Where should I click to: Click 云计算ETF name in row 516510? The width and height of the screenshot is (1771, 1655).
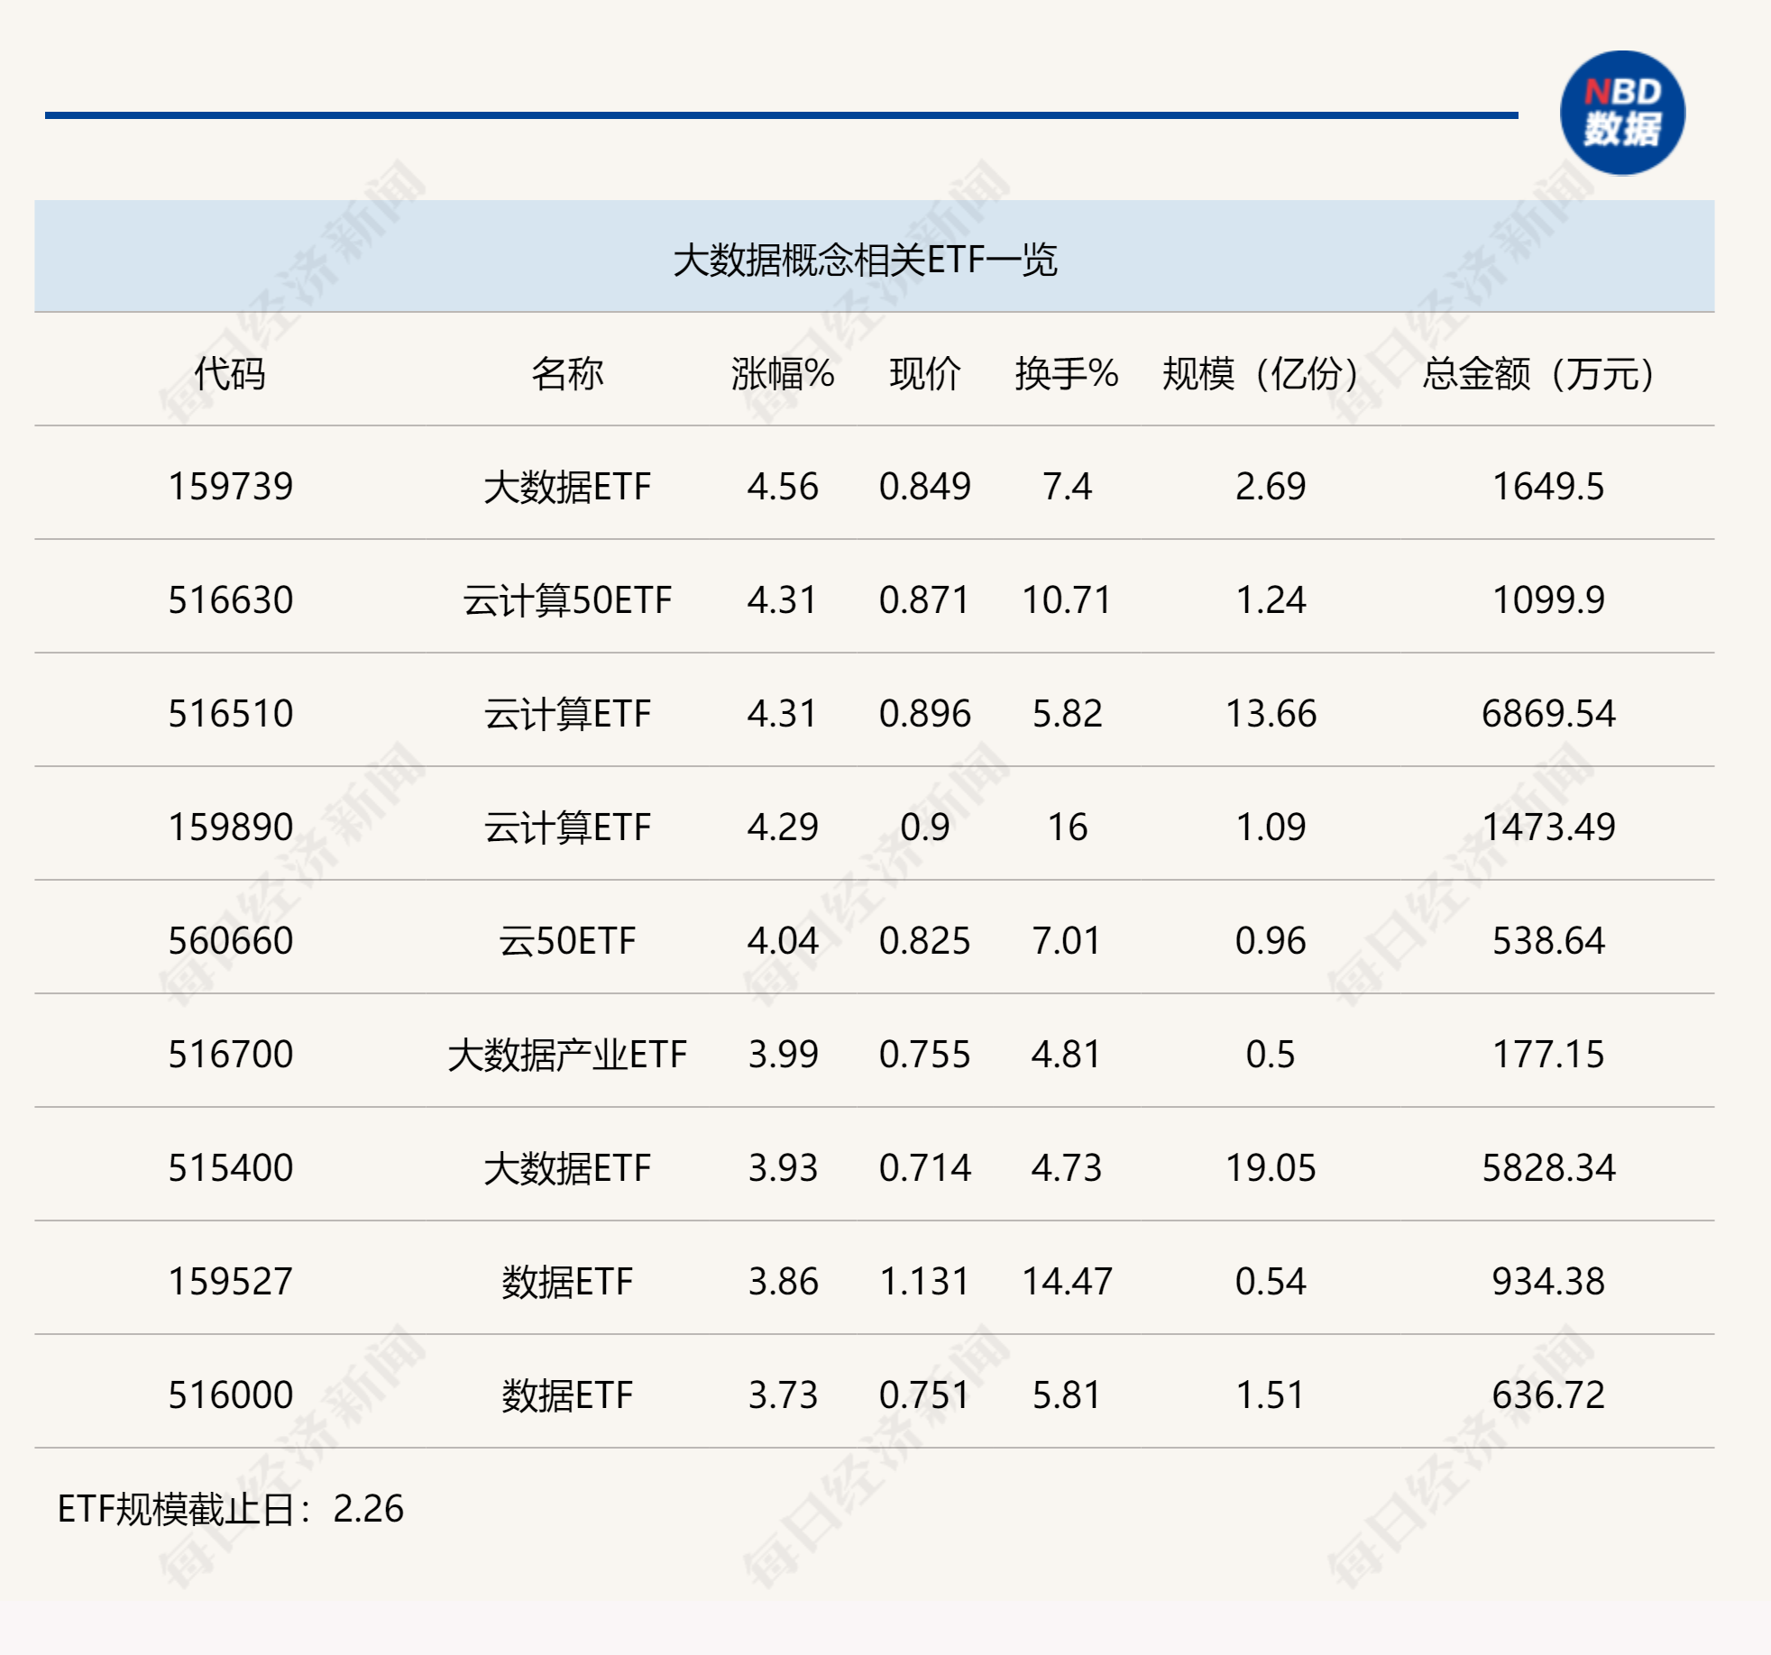567,714
